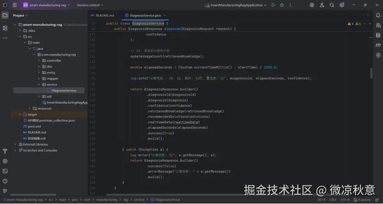Click the manufacturing breadcrumb
Image resolution: width=383 pixels, height=204 pixels.
click(106, 200)
